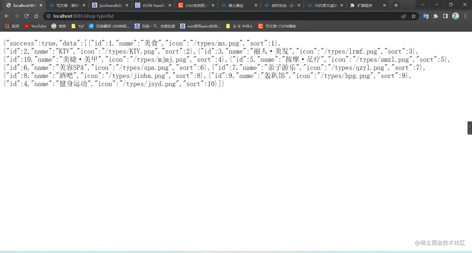Switch to the 稀土掘金 tab

[239, 5]
